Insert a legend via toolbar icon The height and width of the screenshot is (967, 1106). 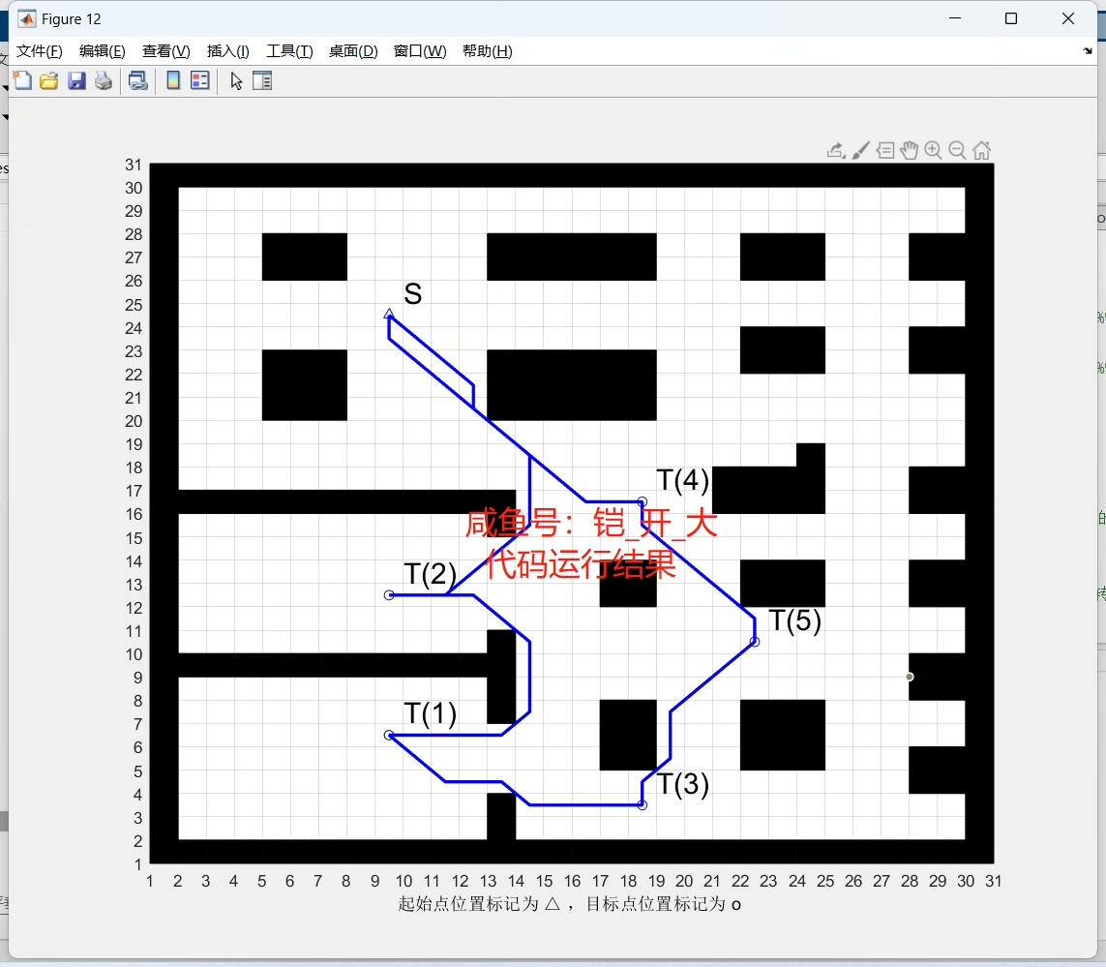pyautogui.click(x=200, y=81)
